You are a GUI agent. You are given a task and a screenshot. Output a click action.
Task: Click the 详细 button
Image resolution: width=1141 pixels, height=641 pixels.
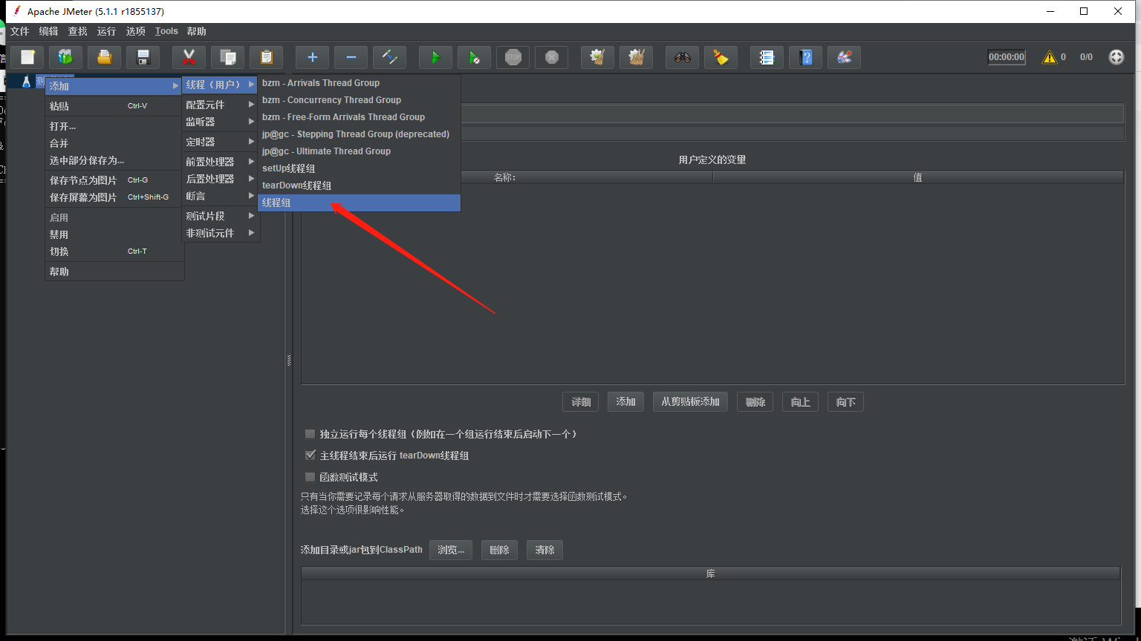[x=581, y=402]
